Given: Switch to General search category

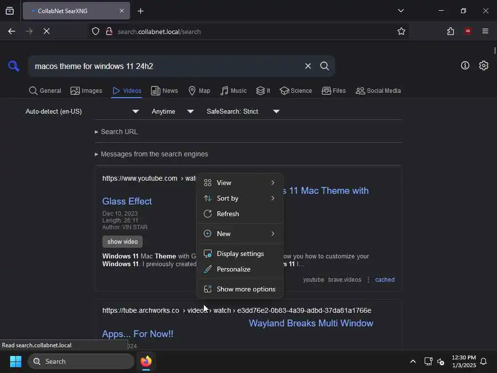Looking at the screenshot, I should coord(45,91).
